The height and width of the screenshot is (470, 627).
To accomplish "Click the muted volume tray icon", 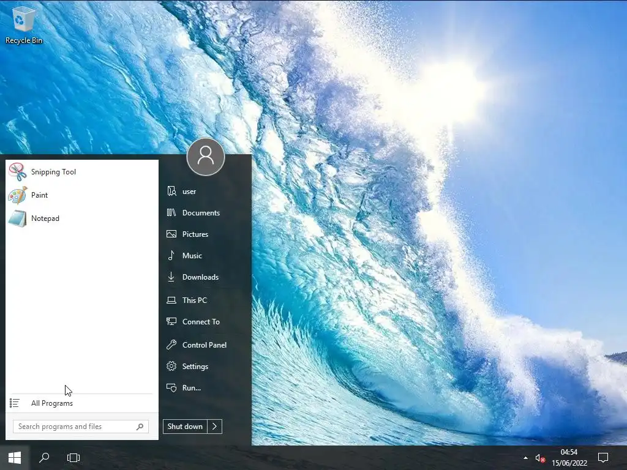I will 540,458.
